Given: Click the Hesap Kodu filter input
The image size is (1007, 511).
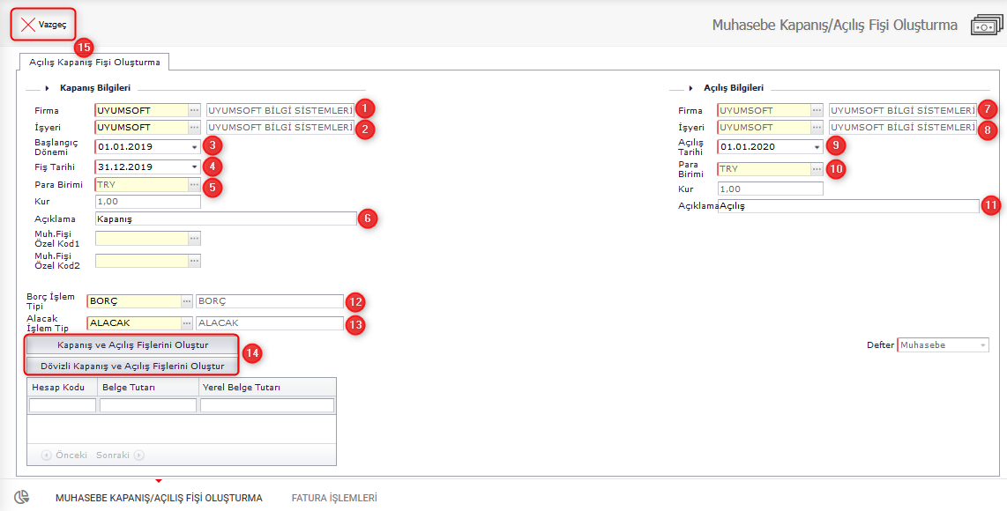Looking at the screenshot, I should pyautogui.click(x=63, y=406).
